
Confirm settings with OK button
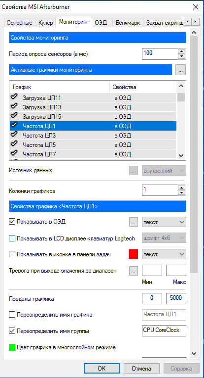pyautogui.click(x=102, y=369)
